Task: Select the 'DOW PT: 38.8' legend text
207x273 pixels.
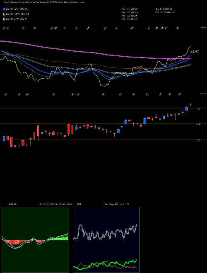Action: pyautogui.click(x=16, y=19)
